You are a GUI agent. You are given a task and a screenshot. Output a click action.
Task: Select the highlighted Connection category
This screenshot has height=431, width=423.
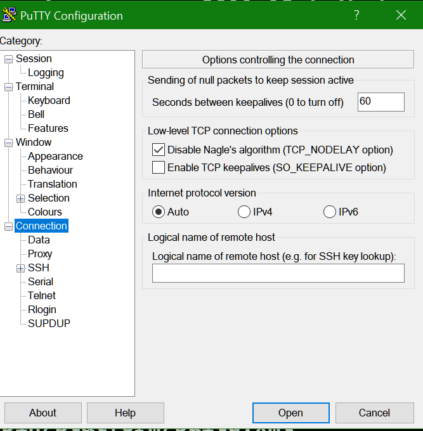pyautogui.click(x=41, y=226)
